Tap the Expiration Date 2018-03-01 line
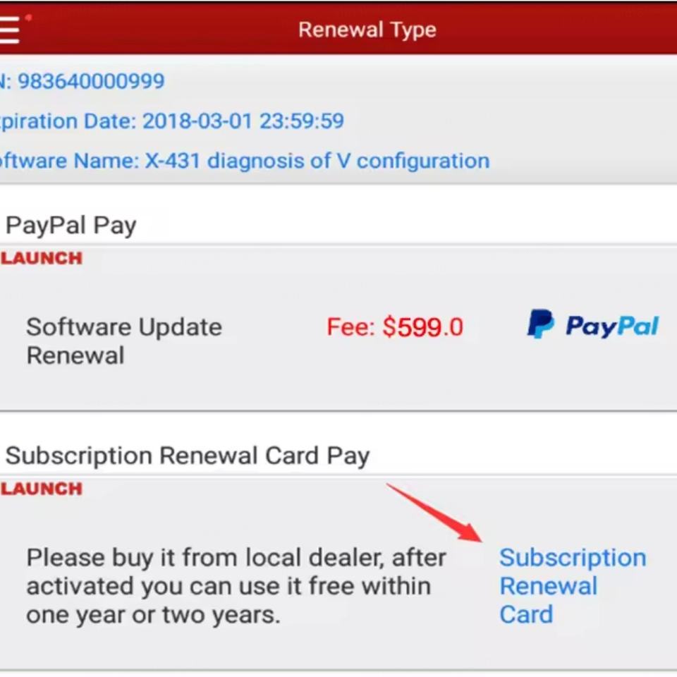This screenshot has width=677, height=677. pyautogui.click(x=172, y=121)
